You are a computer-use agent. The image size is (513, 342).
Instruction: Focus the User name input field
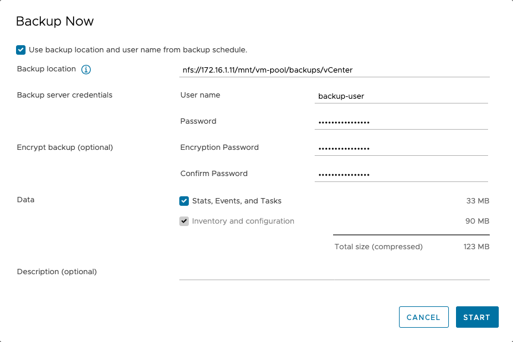coord(401,96)
